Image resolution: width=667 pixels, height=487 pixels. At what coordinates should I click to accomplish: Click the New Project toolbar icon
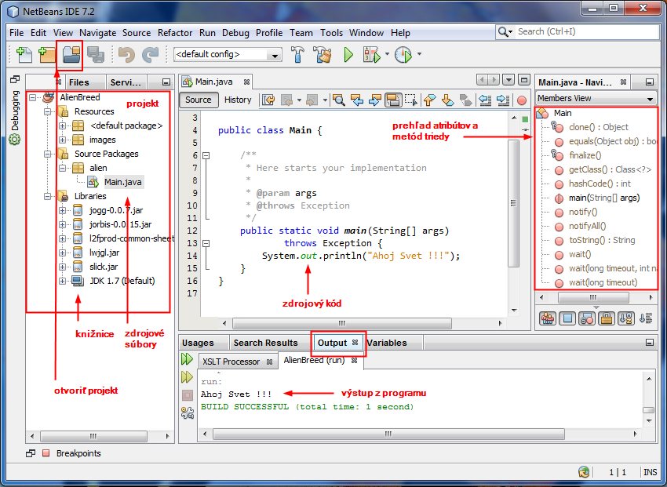[x=47, y=54]
